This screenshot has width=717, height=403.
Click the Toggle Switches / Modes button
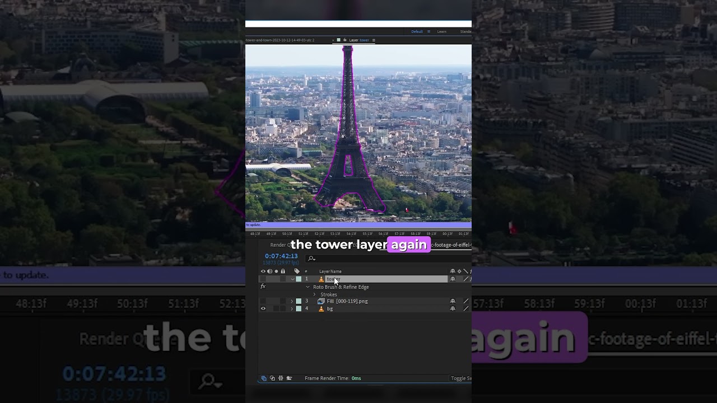click(461, 378)
